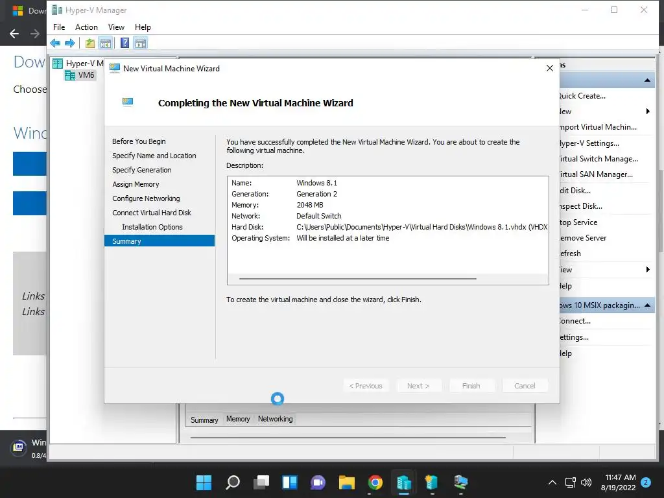Toggle the Show/Hide Action Pane toolbar icon

pos(141,43)
